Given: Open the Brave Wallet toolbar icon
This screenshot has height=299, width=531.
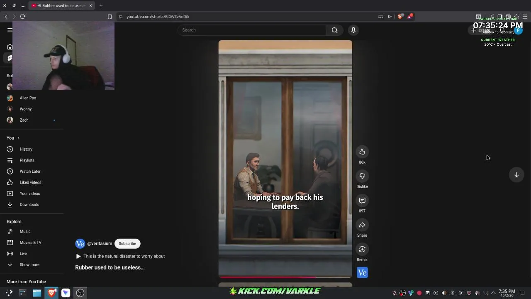Looking at the screenshot, I should (508, 17).
